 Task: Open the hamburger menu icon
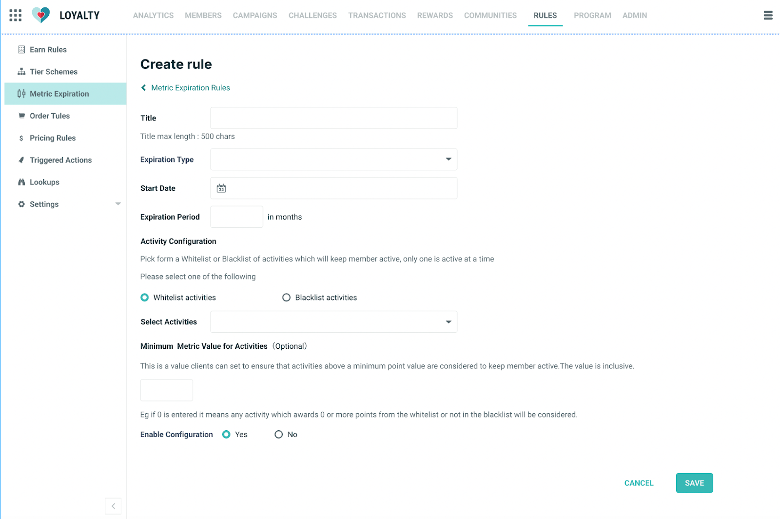coord(768,16)
